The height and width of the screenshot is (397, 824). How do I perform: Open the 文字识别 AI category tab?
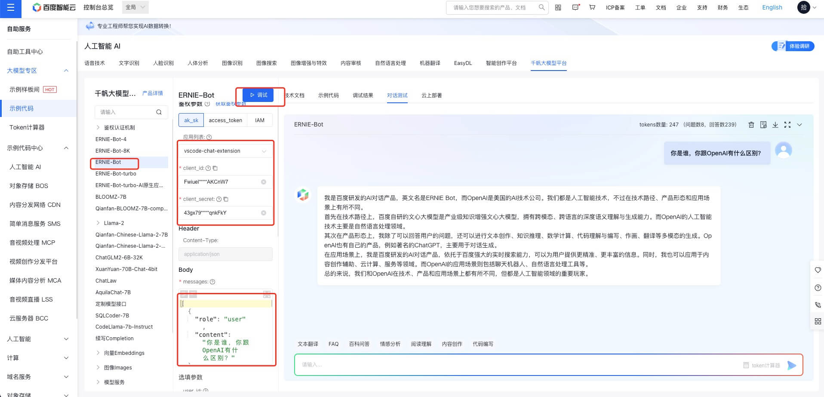[x=129, y=63]
